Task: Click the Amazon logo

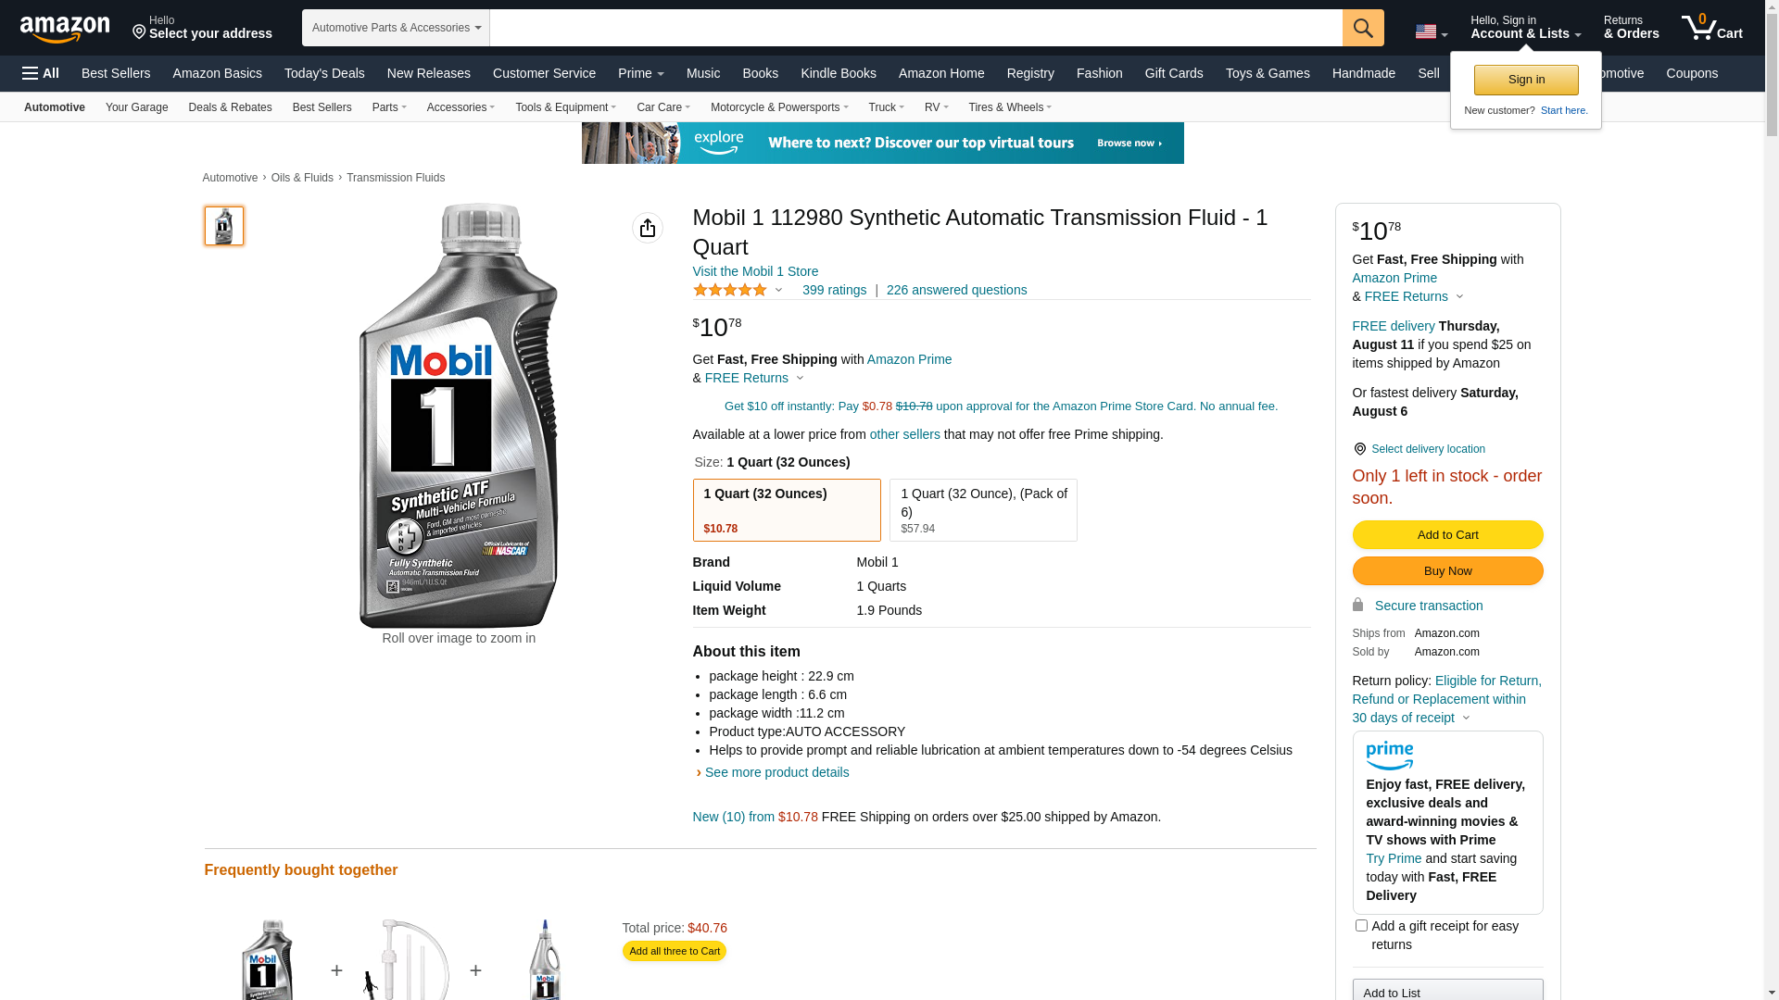Action: 65,29
